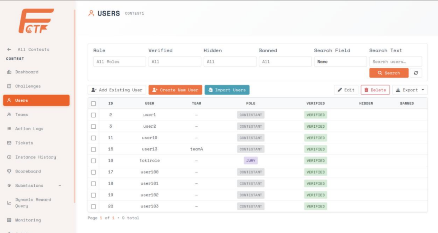This screenshot has height=233, width=438.
Task: Click the user icon next to USERS heading
Action: pyautogui.click(x=91, y=13)
